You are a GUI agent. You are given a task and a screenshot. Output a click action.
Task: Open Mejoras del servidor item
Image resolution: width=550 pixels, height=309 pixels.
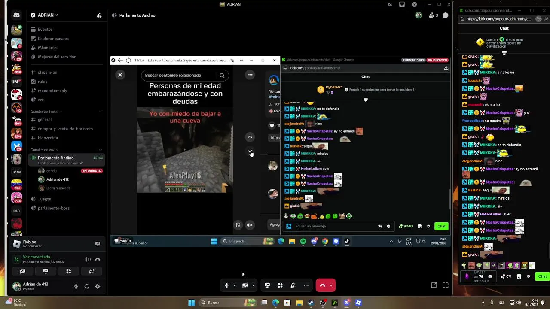click(x=56, y=57)
